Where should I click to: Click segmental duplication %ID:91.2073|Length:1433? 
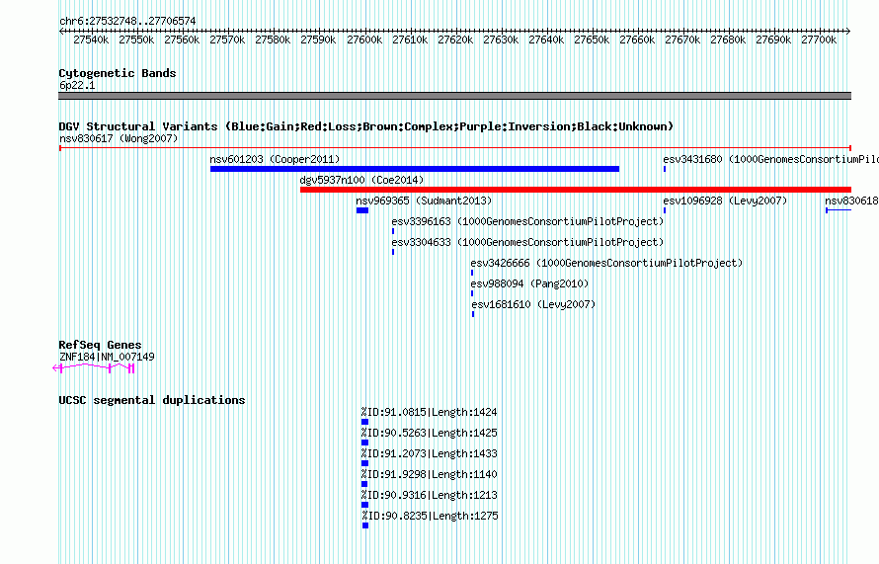click(429, 453)
